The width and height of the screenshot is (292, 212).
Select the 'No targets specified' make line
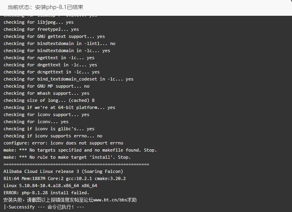pos(80,150)
